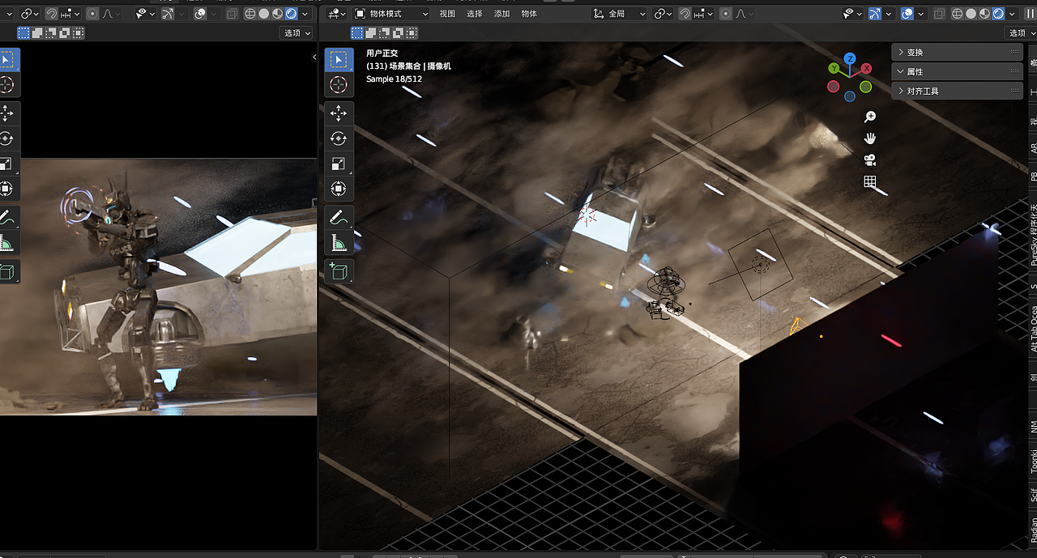
Task: Select the Measure tool in left viewport toolbar
Action: pyautogui.click(x=6, y=242)
